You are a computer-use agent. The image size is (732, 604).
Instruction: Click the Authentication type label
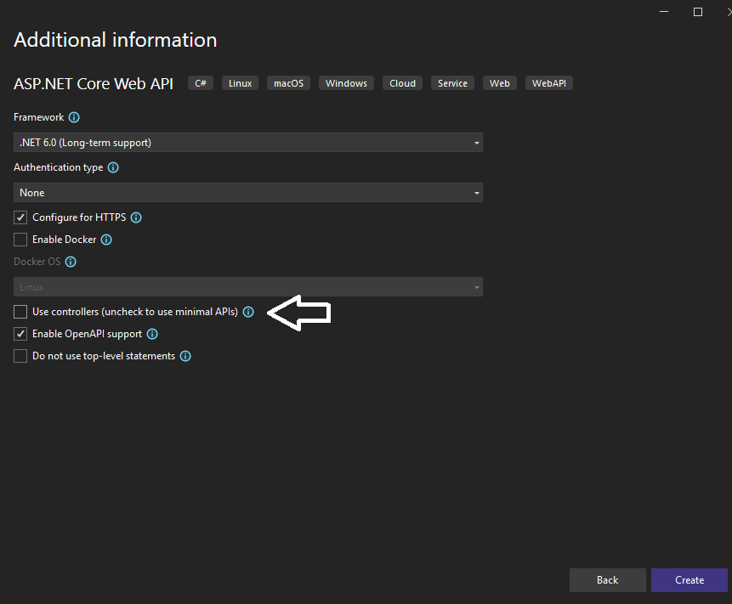[x=59, y=167]
